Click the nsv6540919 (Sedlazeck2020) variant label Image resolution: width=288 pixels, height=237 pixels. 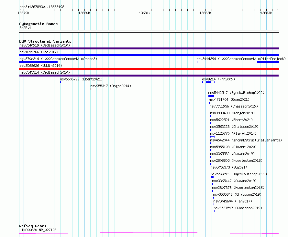45,45
